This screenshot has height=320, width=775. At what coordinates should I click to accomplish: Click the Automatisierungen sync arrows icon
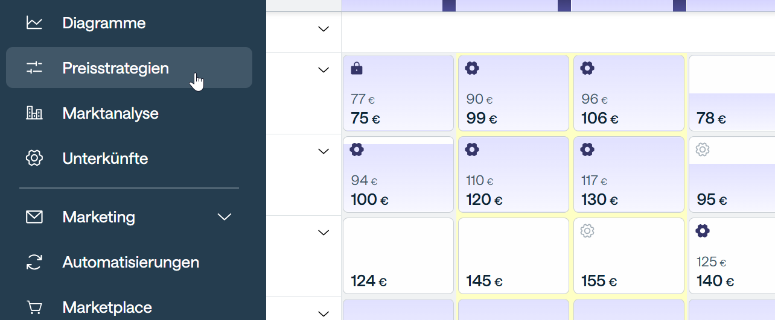point(34,262)
